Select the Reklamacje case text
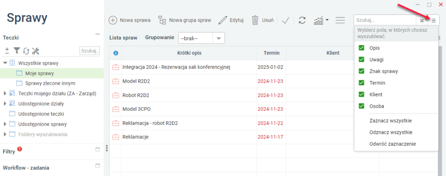Image resolution: width=446 pixels, height=176 pixels. pyautogui.click(x=136, y=137)
